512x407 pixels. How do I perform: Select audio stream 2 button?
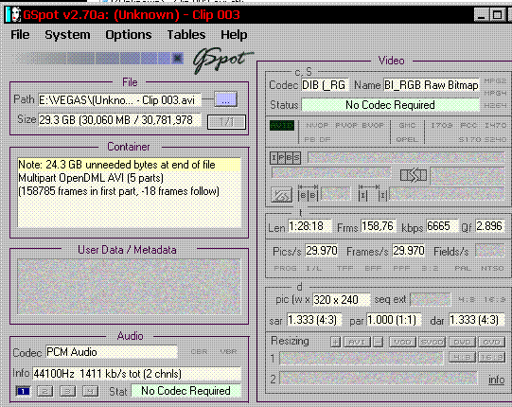point(45,391)
